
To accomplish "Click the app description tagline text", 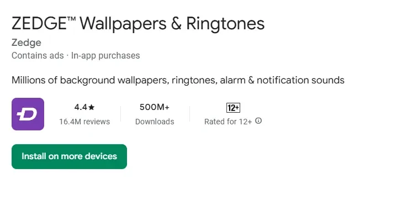I will click(x=178, y=80).
